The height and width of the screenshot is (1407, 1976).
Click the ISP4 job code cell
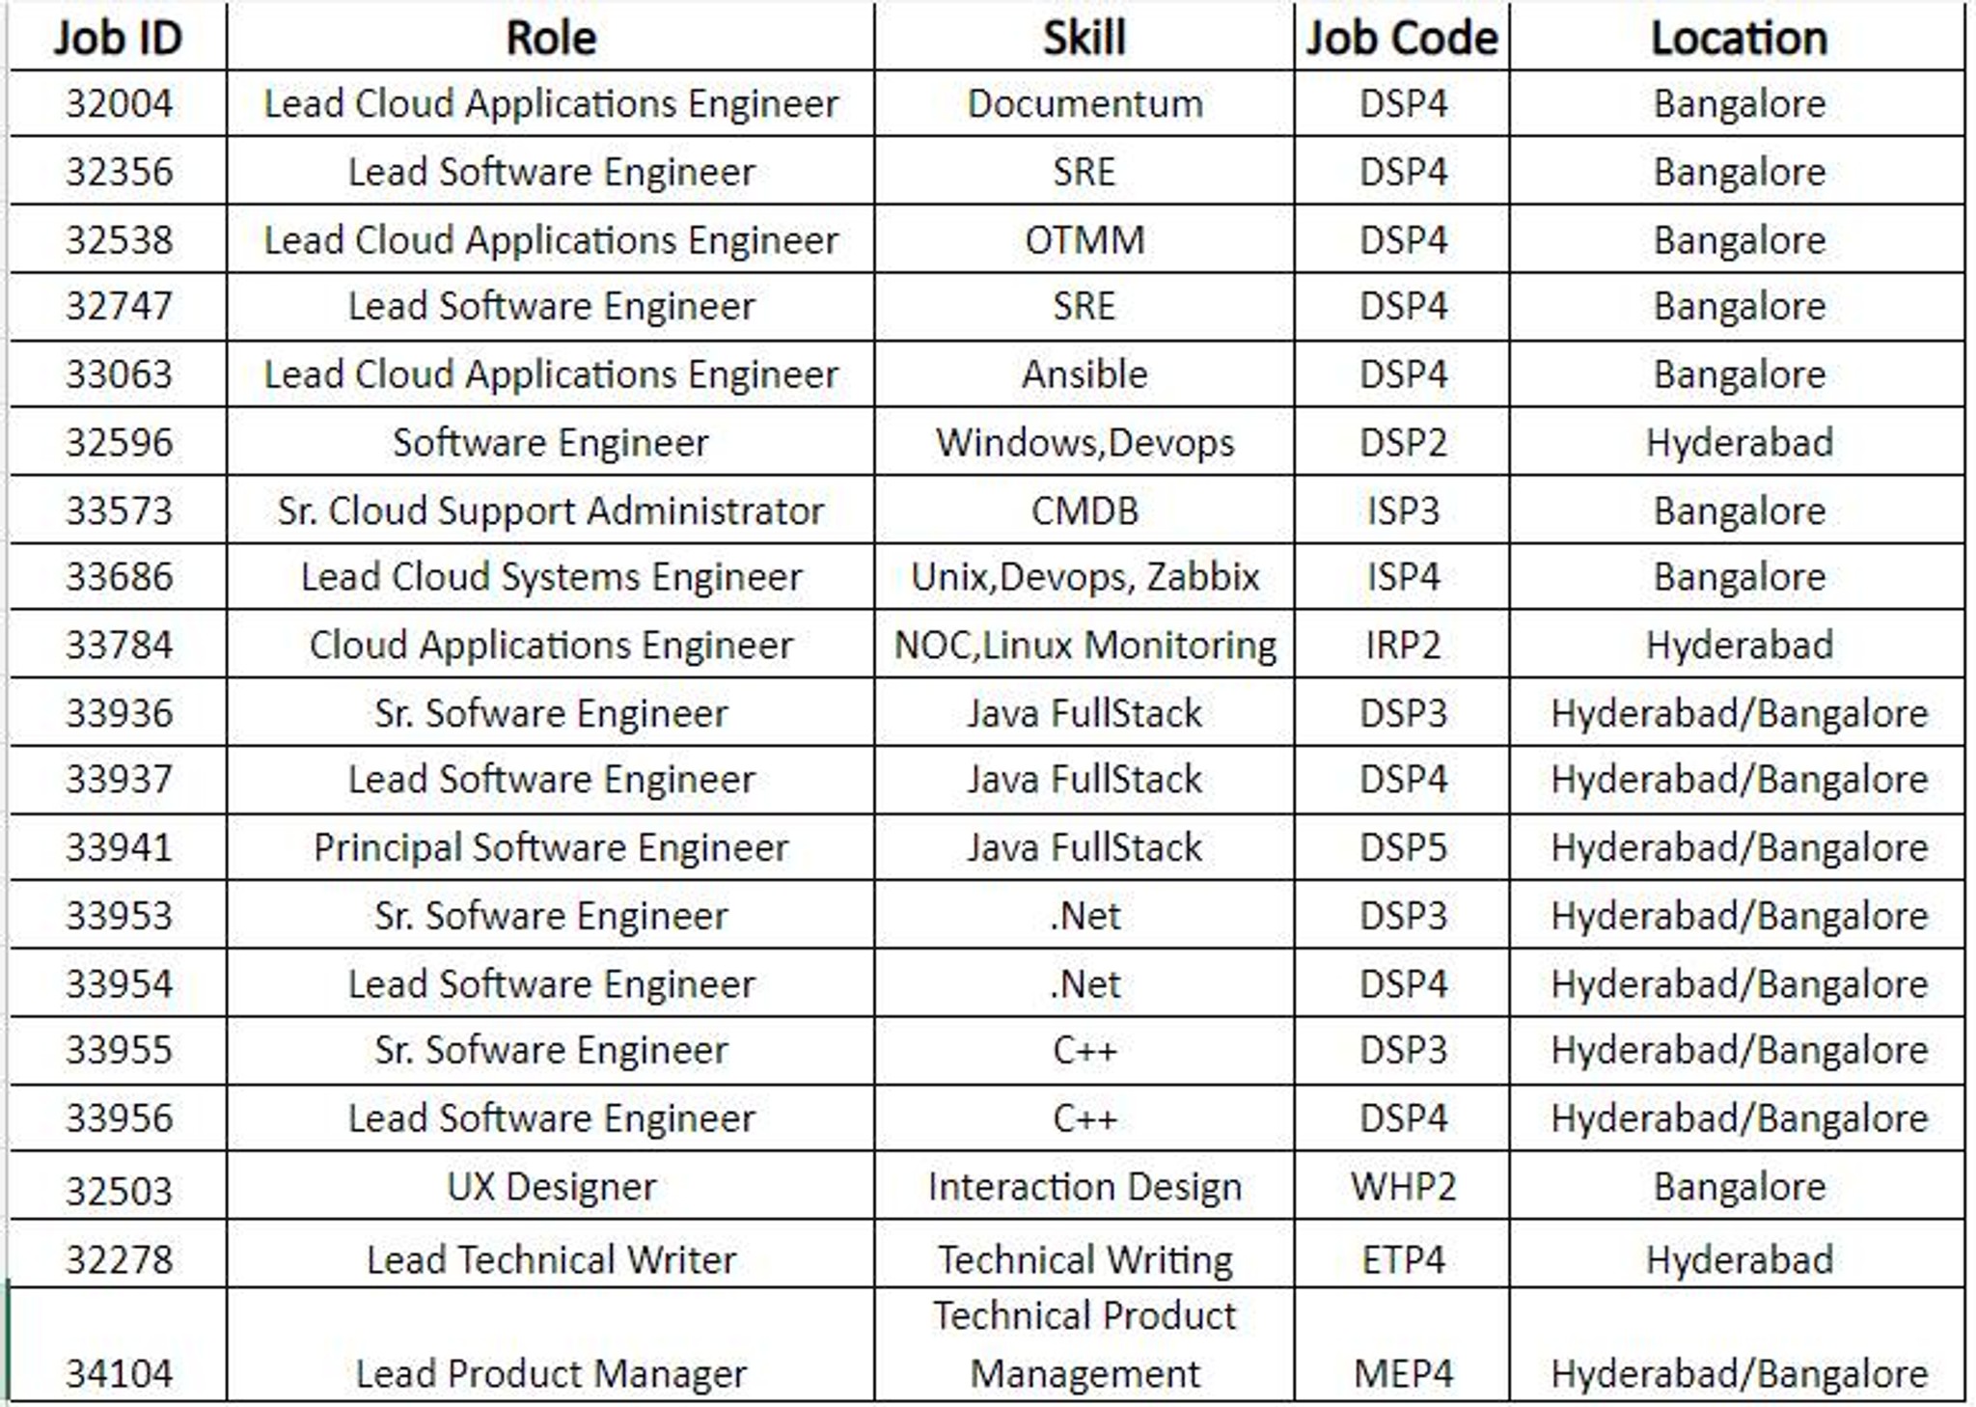(1402, 577)
